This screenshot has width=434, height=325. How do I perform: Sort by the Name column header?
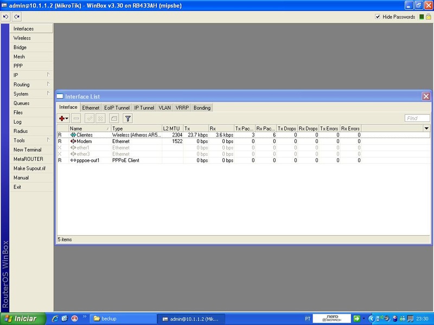coord(90,128)
